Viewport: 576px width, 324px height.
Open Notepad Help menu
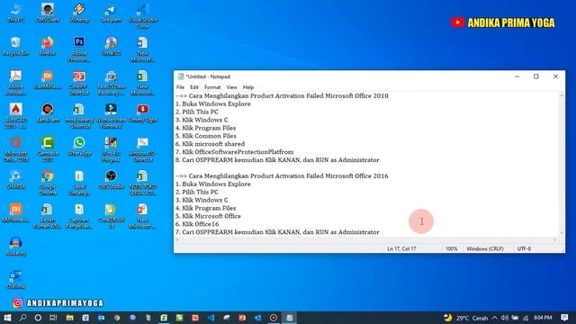click(248, 87)
